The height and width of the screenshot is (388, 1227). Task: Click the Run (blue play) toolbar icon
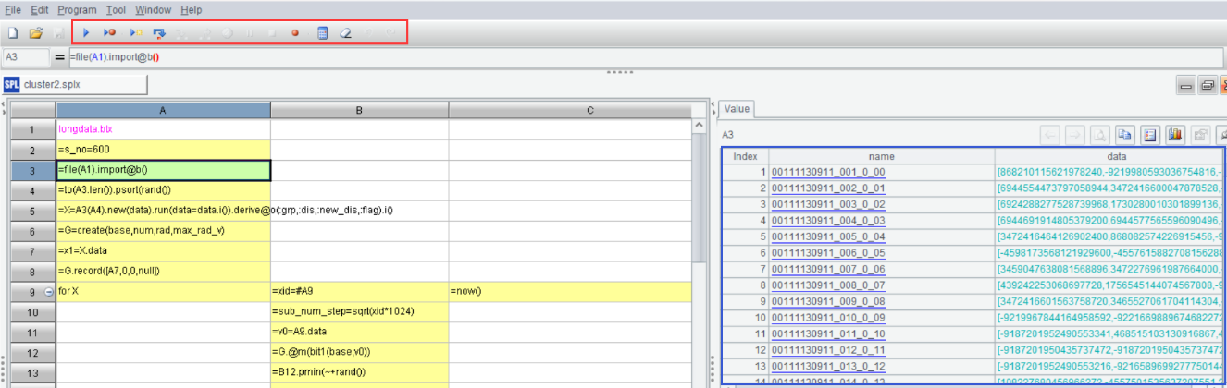pos(86,32)
